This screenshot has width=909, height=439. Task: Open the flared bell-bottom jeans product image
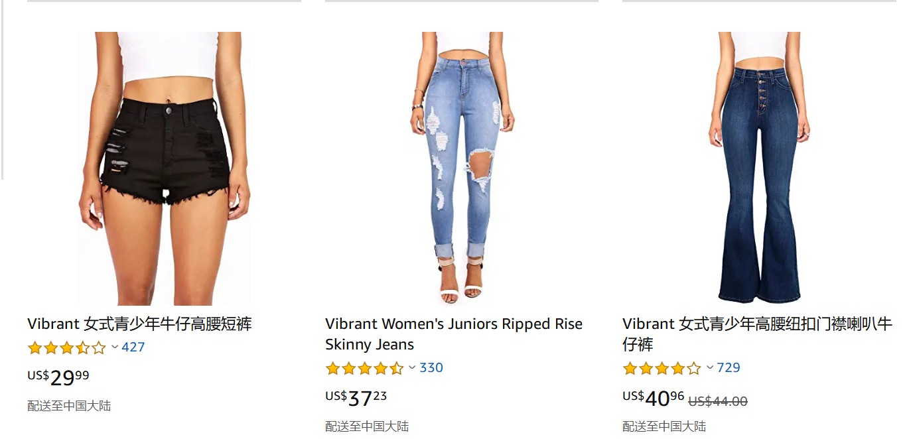(x=759, y=168)
